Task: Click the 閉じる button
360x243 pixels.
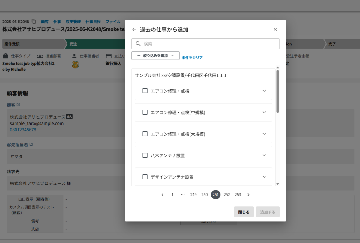Action: click(244, 212)
